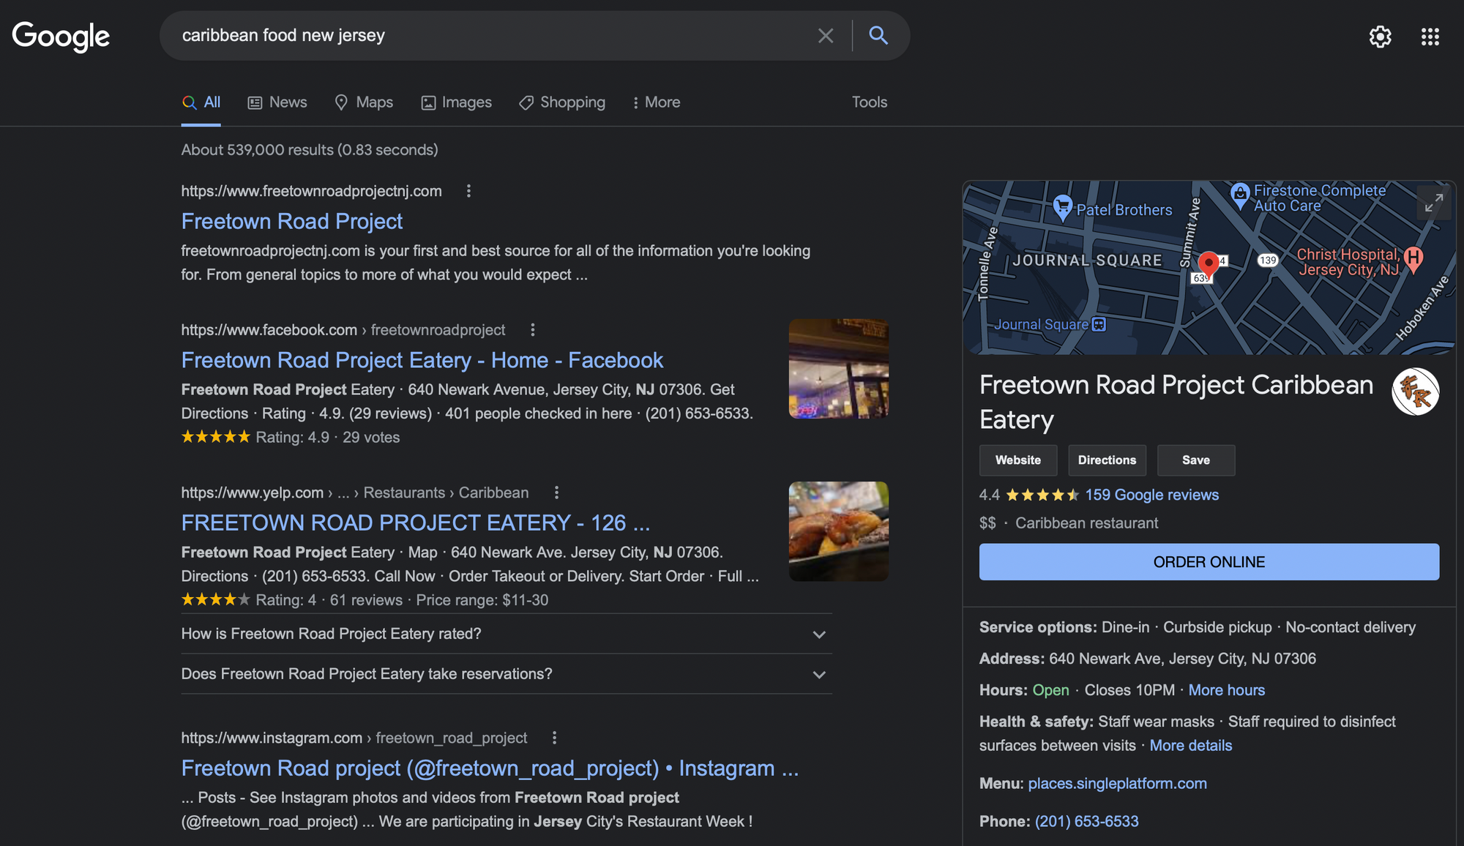Open the 159 Google reviews link

(x=1151, y=495)
